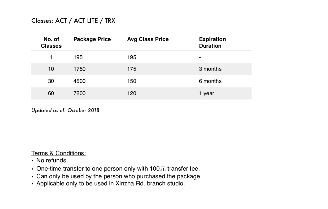Click the 100元 transfer fee line

[x=118, y=169]
